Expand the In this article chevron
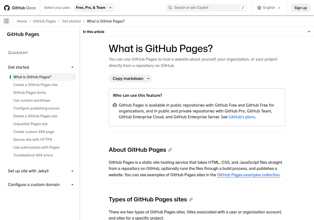Screen dimensions: 314x220 point(309,31)
